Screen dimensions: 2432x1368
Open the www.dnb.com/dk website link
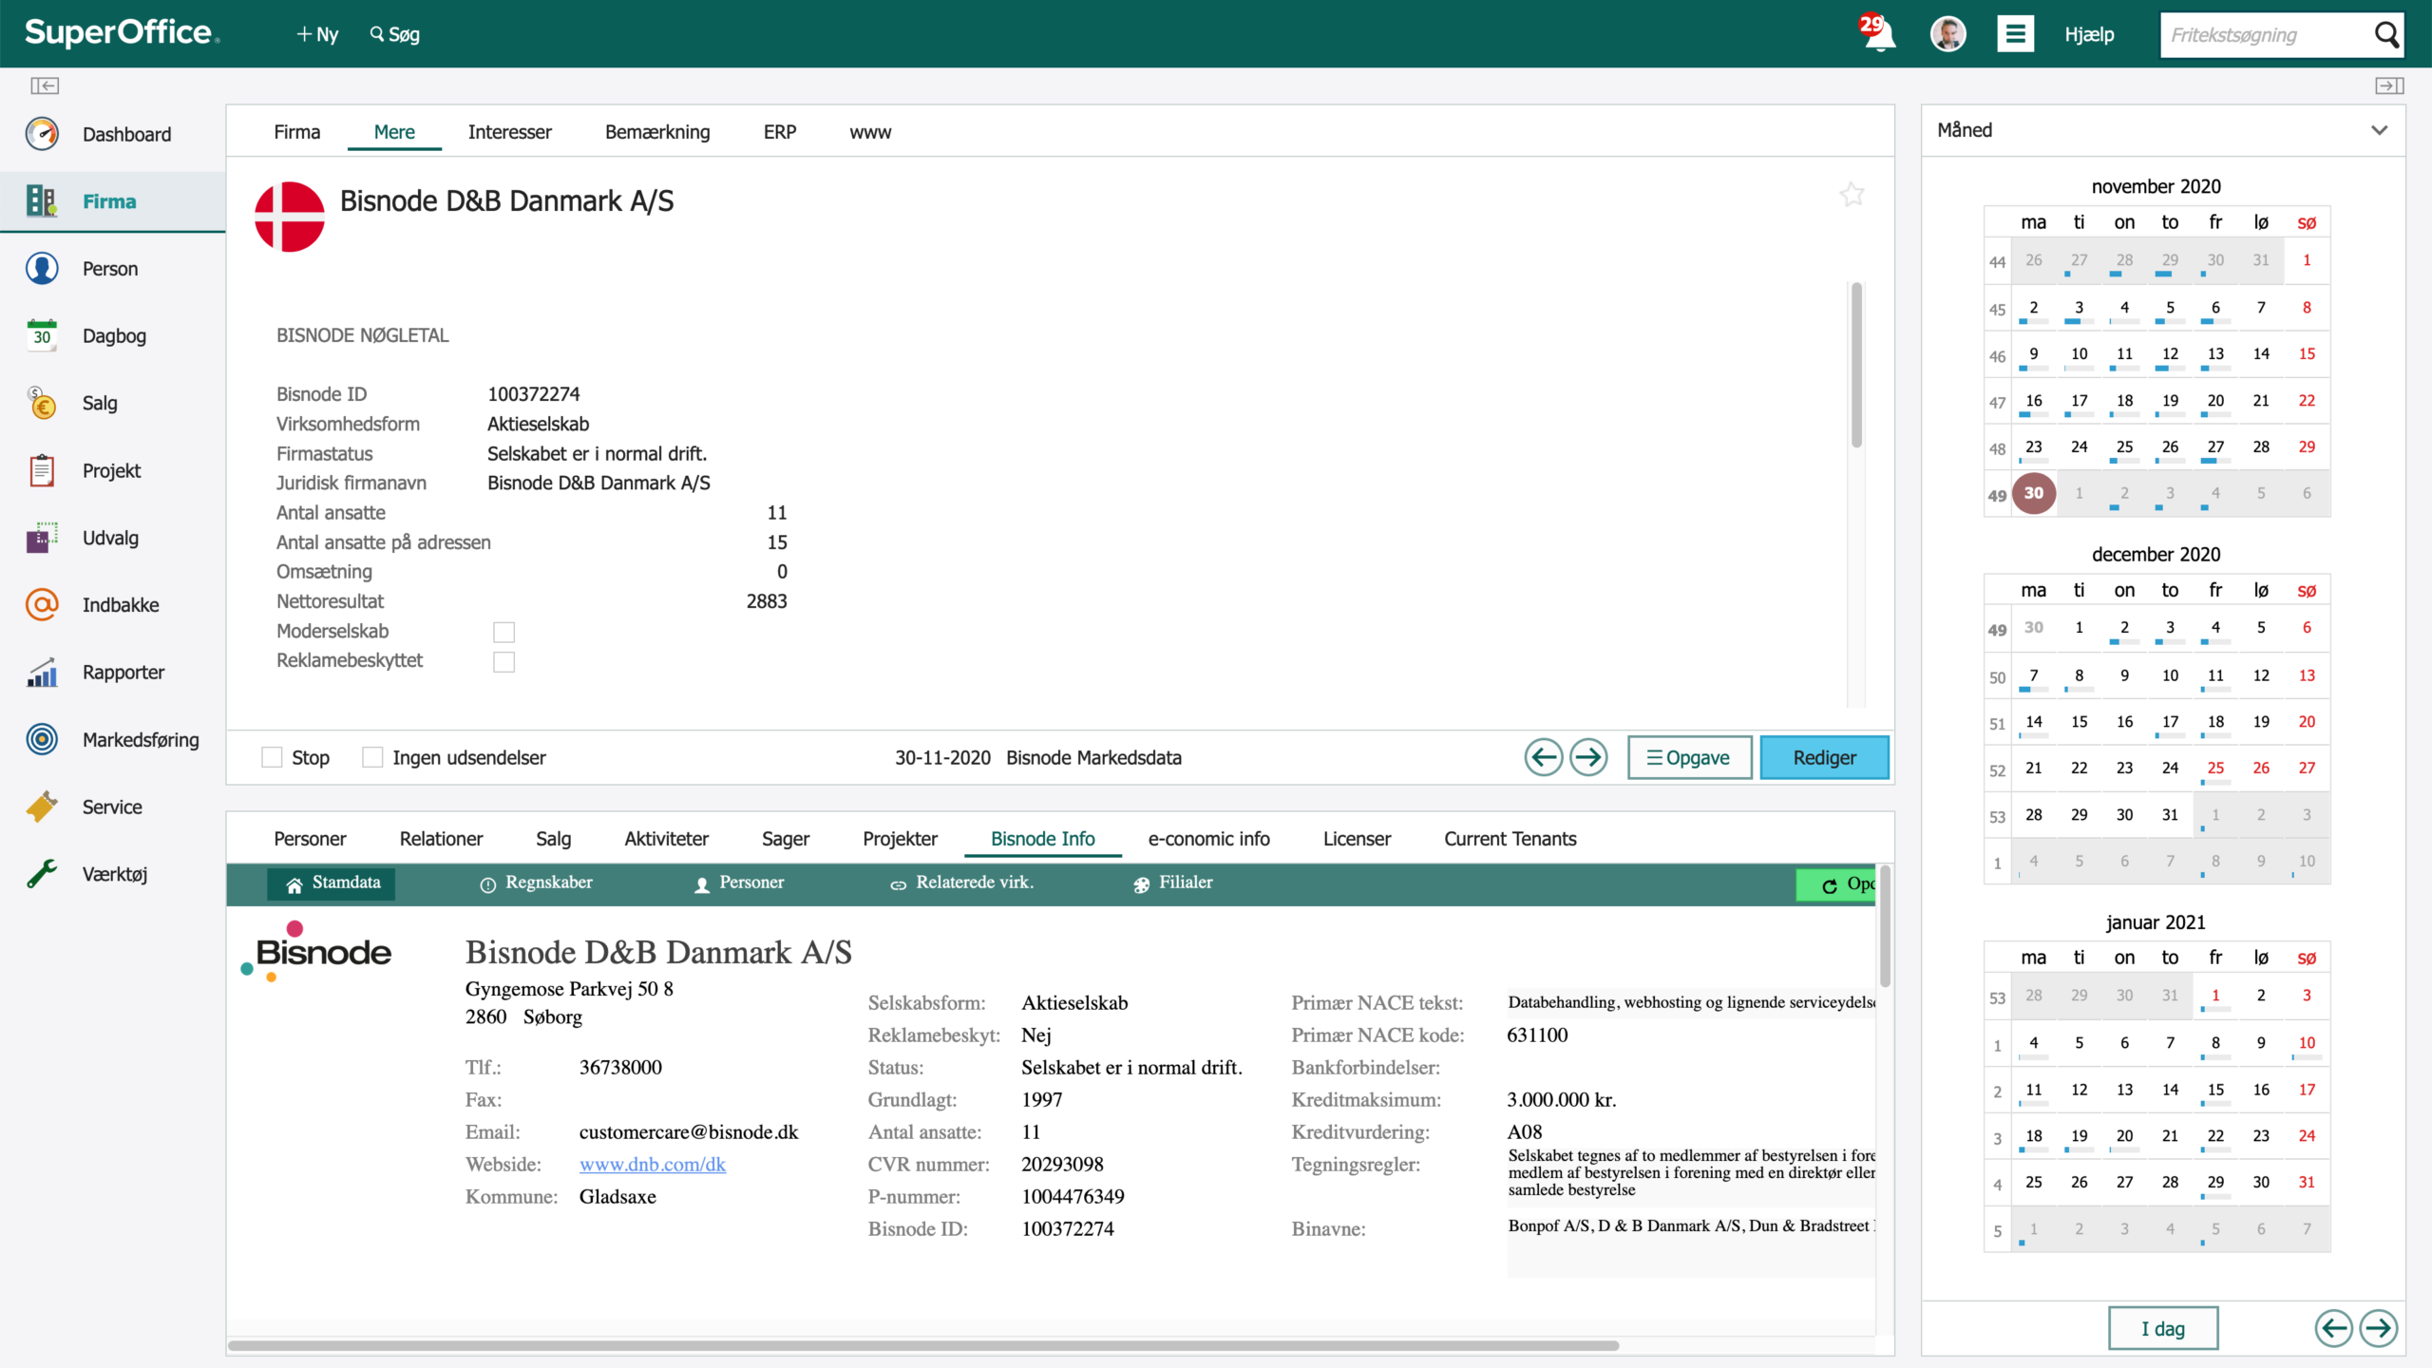click(653, 1164)
